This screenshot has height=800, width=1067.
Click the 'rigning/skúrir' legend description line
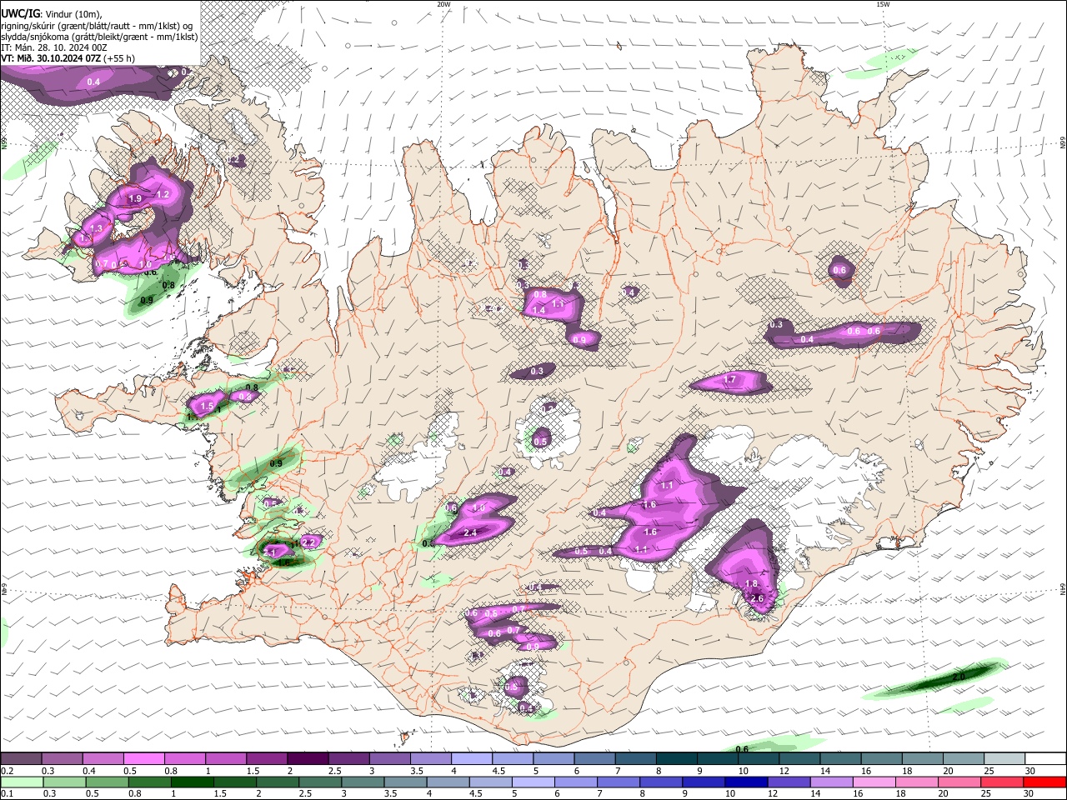click(98, 25)
